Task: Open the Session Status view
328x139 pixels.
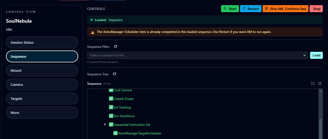Action: [x=42, y=43]
